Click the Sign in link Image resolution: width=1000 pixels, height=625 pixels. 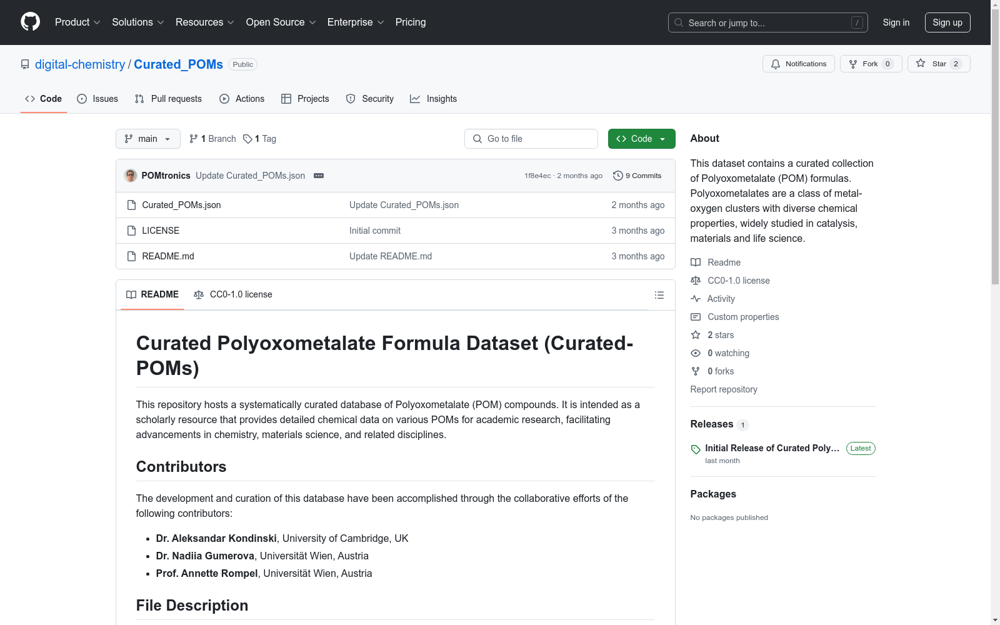(x=896, y=22)
